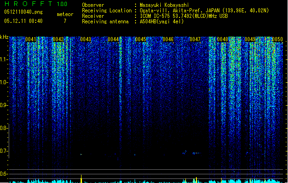Click the 0.6 frequency axis label
This screenshot has width=288, height=183.
click(x=4, y=174)
